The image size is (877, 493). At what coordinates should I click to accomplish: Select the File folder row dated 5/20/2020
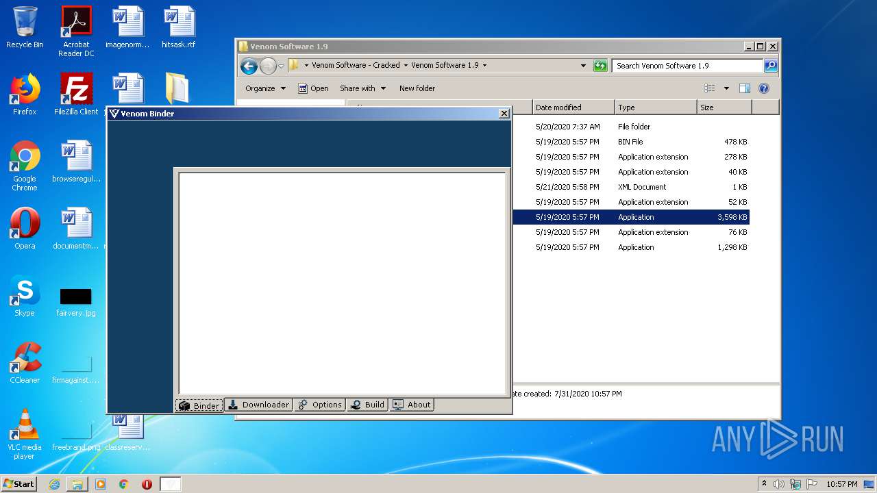[x=631, y=127]
